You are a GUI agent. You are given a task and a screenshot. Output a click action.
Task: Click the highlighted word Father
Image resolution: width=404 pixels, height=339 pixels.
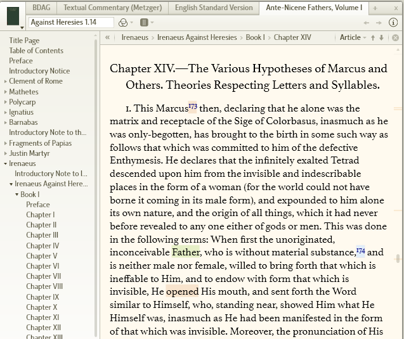click(x=186, y=252)
